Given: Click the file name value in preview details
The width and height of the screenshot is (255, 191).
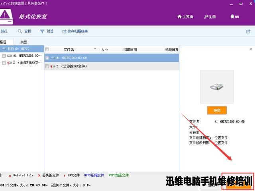Looking at the screenshot, I should click(229, 122).
